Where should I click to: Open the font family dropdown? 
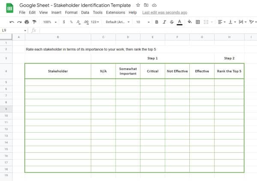click(x=117, y=22)
